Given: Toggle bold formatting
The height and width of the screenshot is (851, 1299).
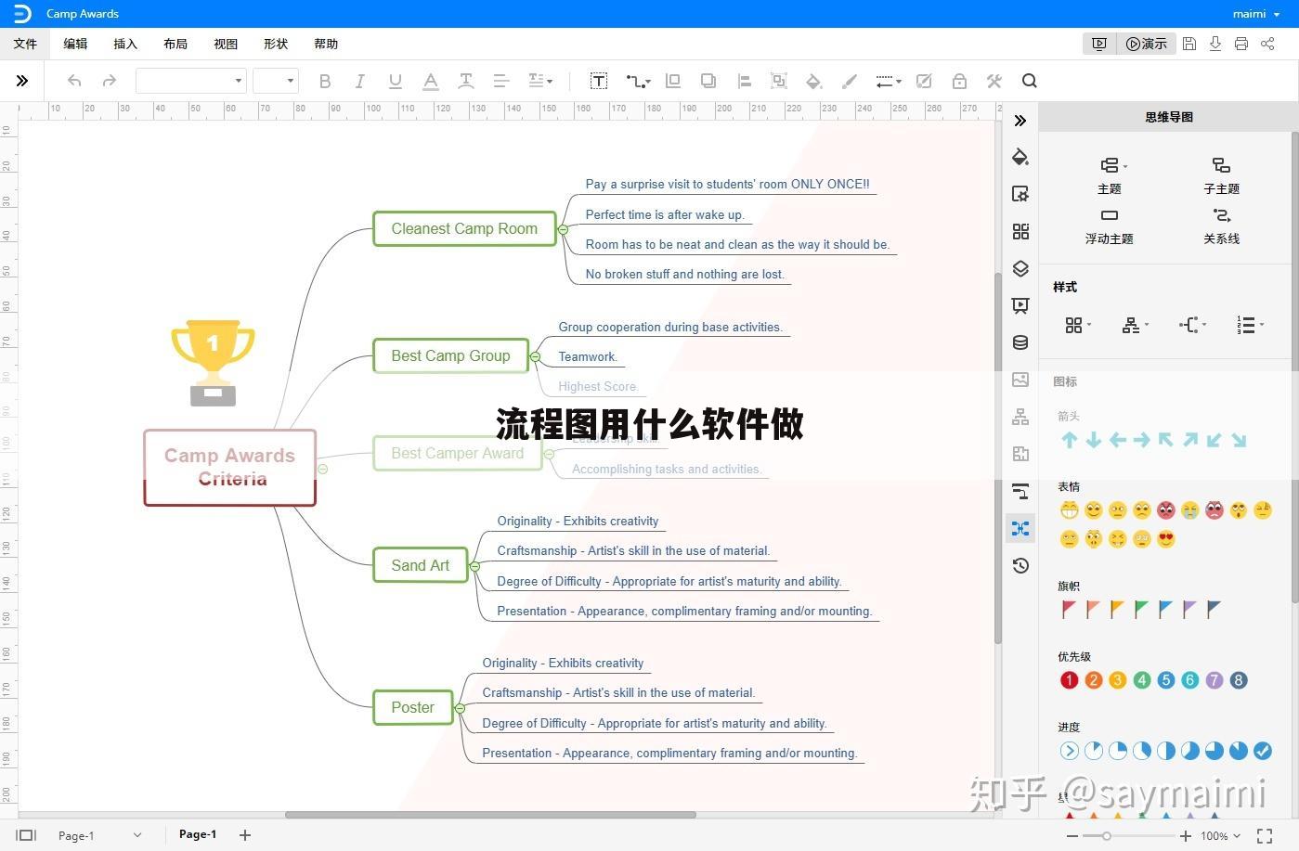Looking at the screenshot, I should [325, 81].
